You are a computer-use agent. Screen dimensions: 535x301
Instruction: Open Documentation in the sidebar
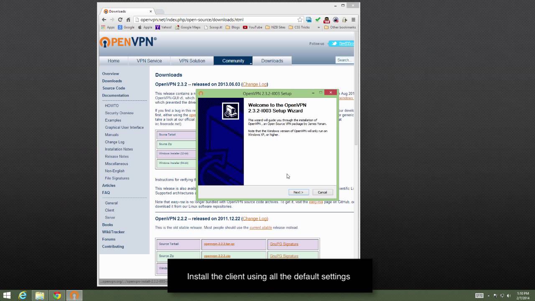(x=115, y=95)
